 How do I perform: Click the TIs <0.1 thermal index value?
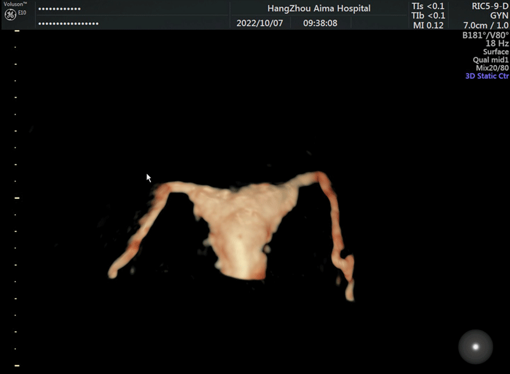(428, 6)
